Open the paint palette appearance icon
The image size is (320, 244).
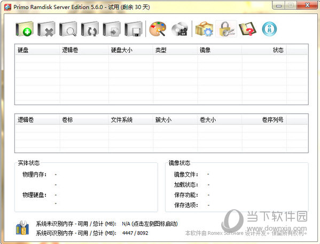158,29
